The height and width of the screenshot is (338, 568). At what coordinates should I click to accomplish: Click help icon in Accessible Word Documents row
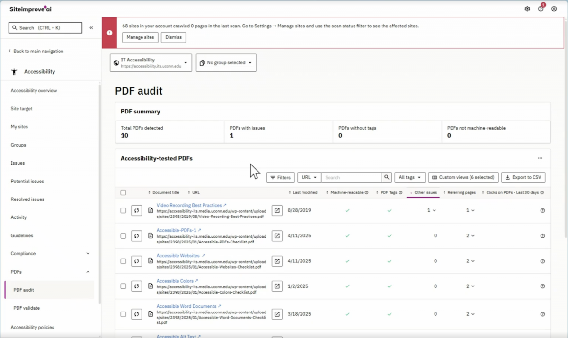542,314
